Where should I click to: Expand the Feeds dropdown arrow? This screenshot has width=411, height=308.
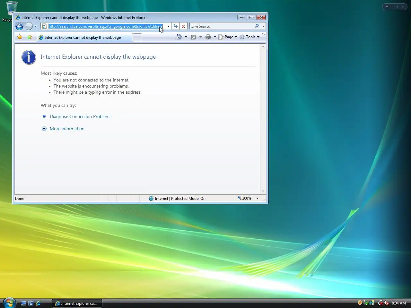(200, 37)
